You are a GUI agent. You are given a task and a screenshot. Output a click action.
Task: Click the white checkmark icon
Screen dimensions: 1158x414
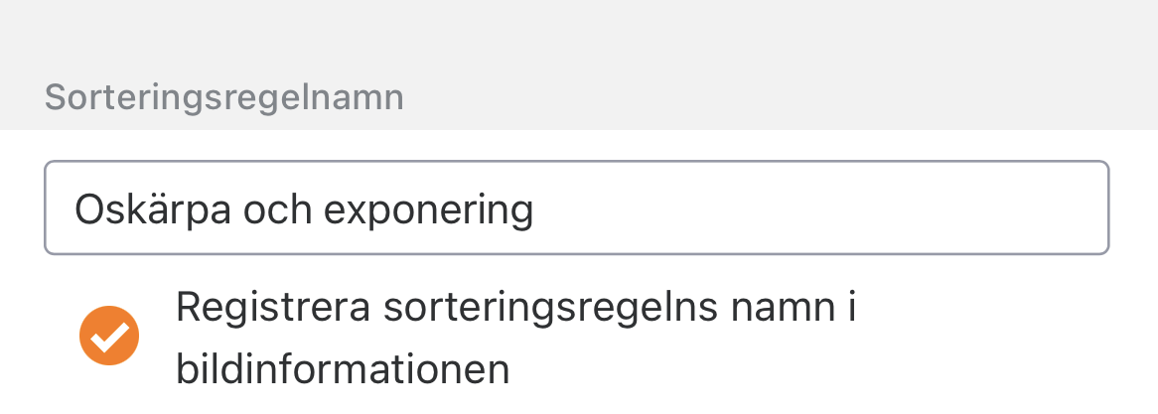[x=109, y=338]
